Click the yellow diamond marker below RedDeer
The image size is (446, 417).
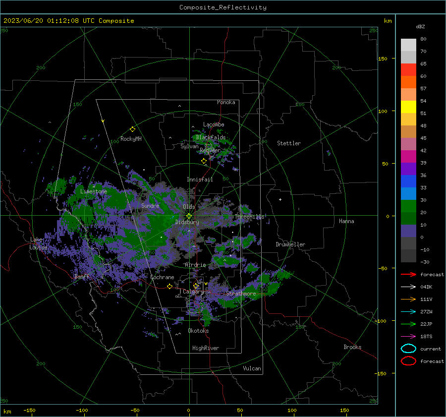204,161
